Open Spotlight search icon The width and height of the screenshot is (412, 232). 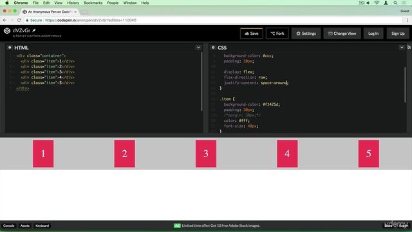coord(395,3)
